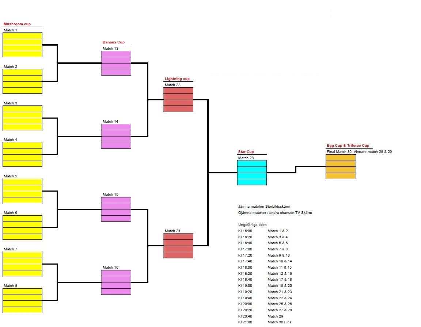Click the Match 2 label
This screenshot has height=327, width=421.
11,67
